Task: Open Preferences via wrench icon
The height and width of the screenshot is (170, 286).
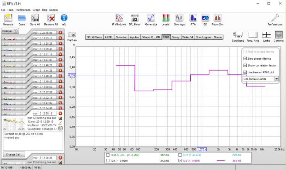Action: coord(275,20)
